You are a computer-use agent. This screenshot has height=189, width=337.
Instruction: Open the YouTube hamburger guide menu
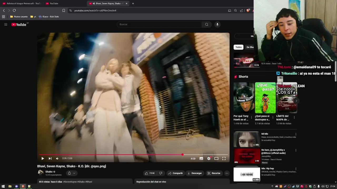[x=6, y=24]
